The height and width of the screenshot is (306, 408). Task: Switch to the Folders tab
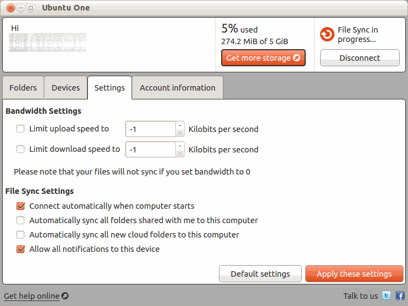(23, 88)
